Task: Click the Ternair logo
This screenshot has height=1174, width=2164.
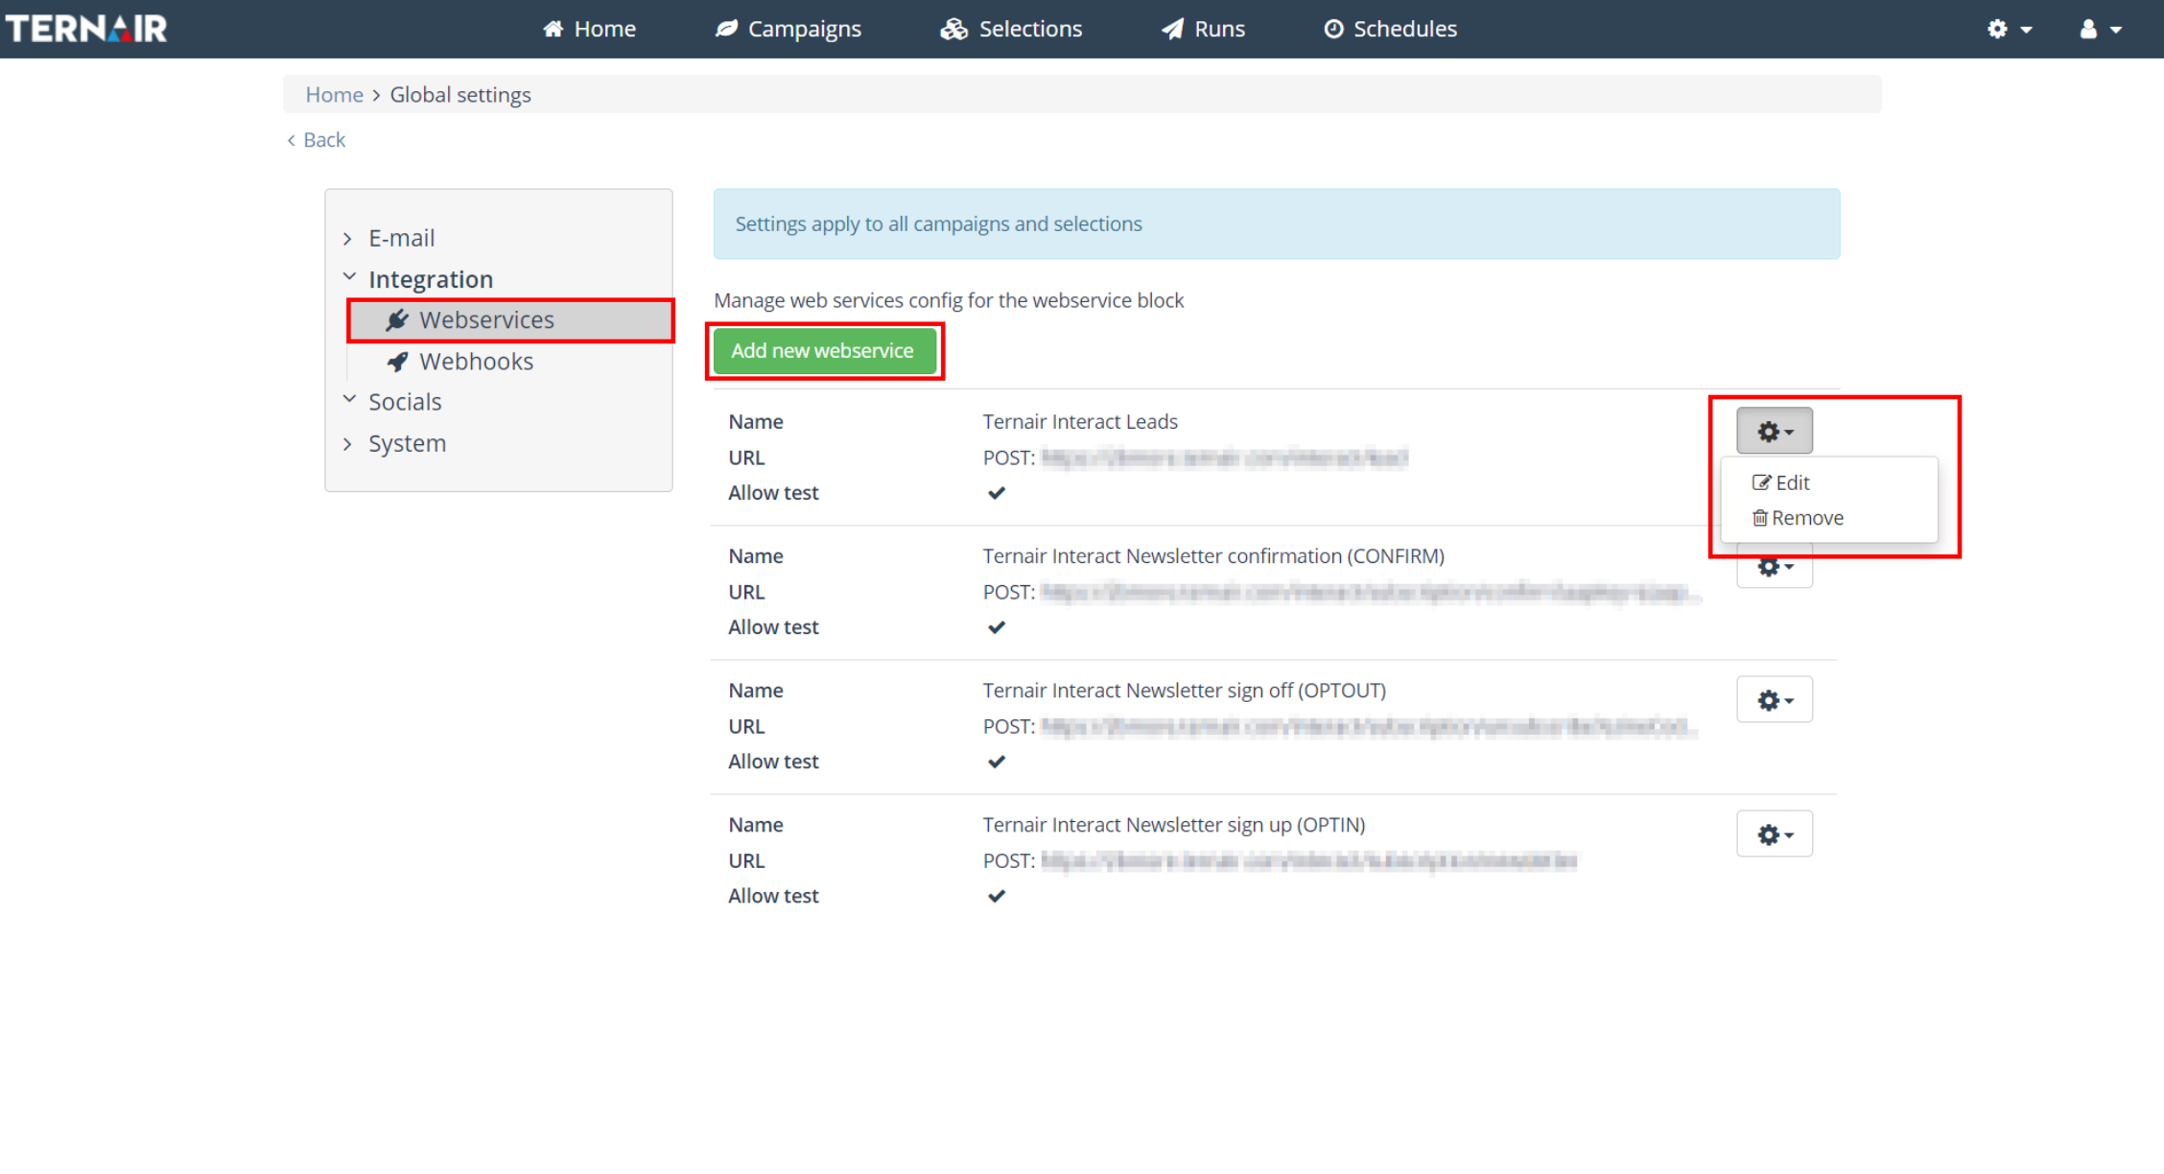Action: pos(86,29)
